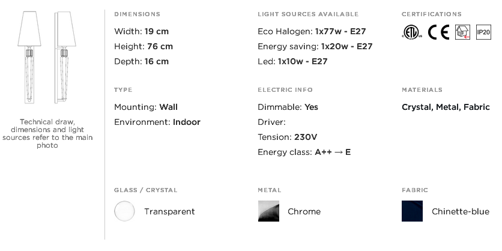Image resolution: width=502 pixels, height=251 pixels.
Task: Open the front view technical drawing
Action: click(x=29, y=57)
